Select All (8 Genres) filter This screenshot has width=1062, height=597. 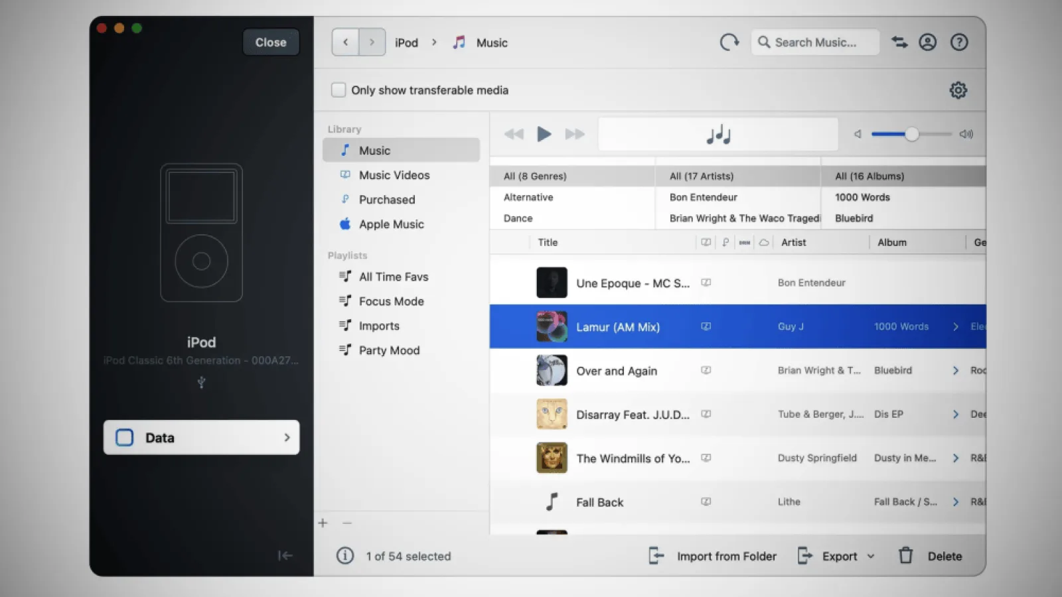click(x=572, y=176)
